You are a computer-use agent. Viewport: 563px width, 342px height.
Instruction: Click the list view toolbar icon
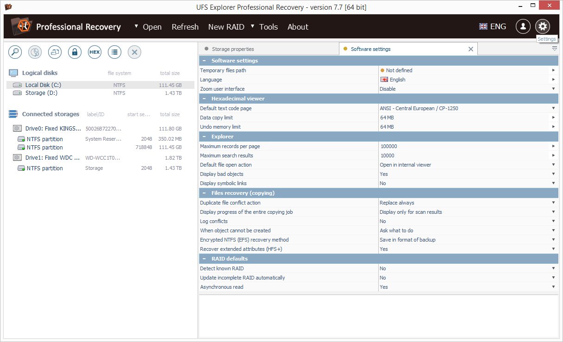click(115, 52)
